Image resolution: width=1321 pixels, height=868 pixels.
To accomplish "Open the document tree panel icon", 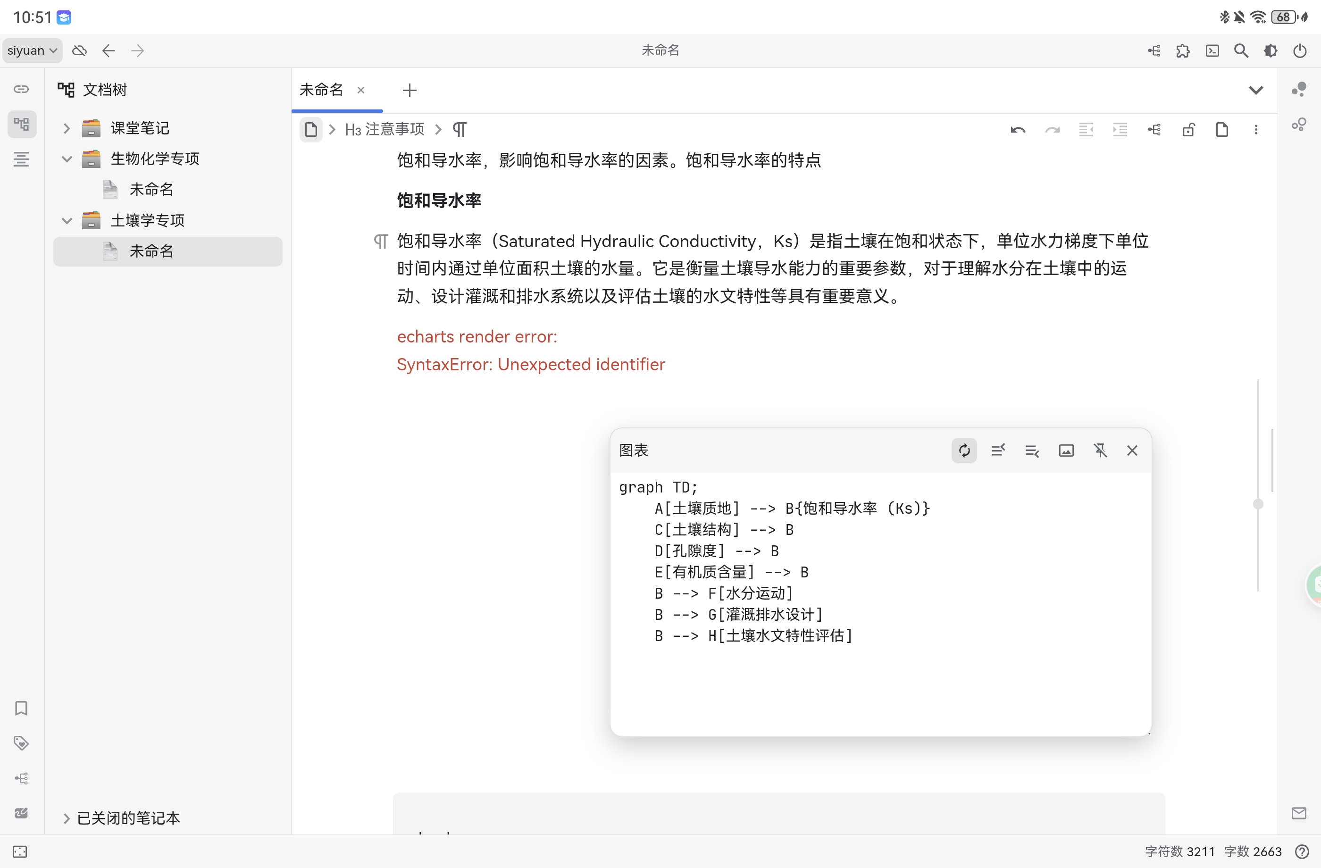I will point(22,124).
